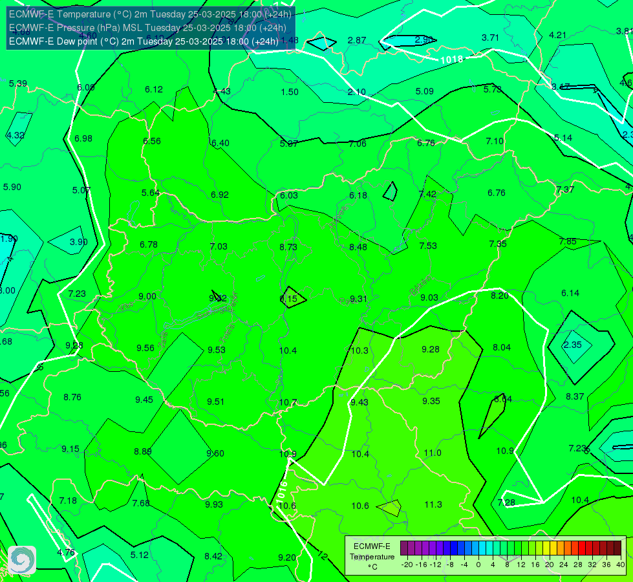This screenshot has width=633, height=582.
Task: Click the temperature value 7.68
Action: [141, 503]
